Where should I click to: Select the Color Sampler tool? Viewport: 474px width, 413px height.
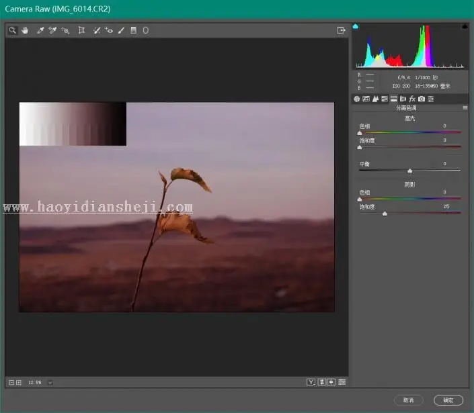pyautogui.click(x=52, y=30)
